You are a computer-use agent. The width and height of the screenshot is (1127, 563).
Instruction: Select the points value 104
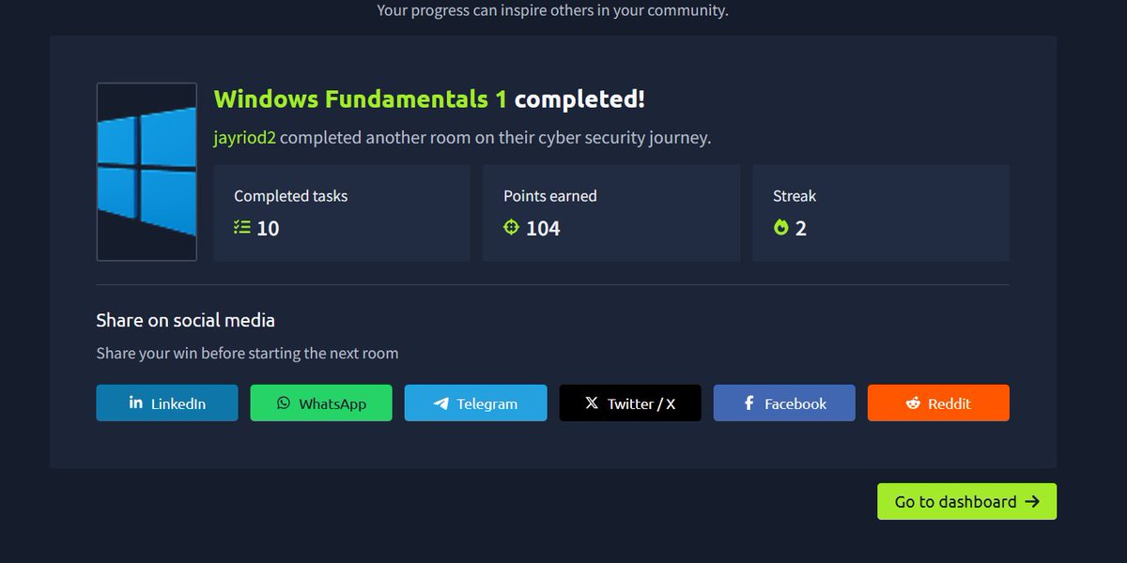[x=543, y=228]
